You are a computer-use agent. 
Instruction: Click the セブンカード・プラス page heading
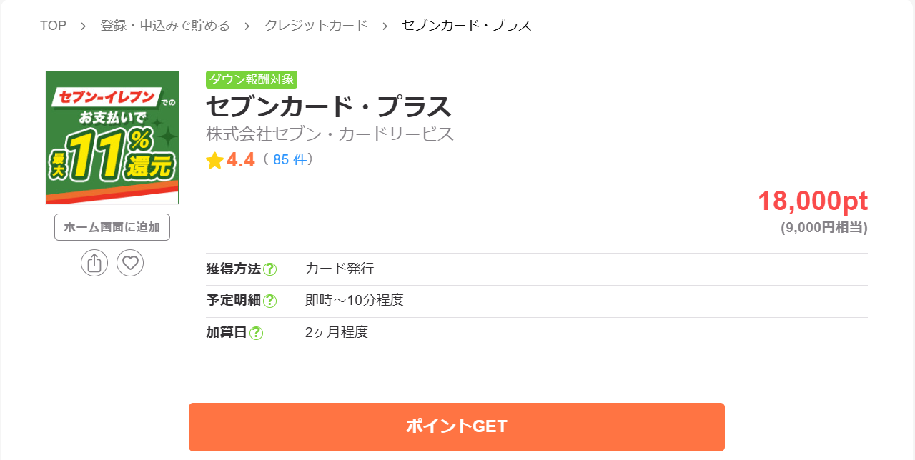329,107
